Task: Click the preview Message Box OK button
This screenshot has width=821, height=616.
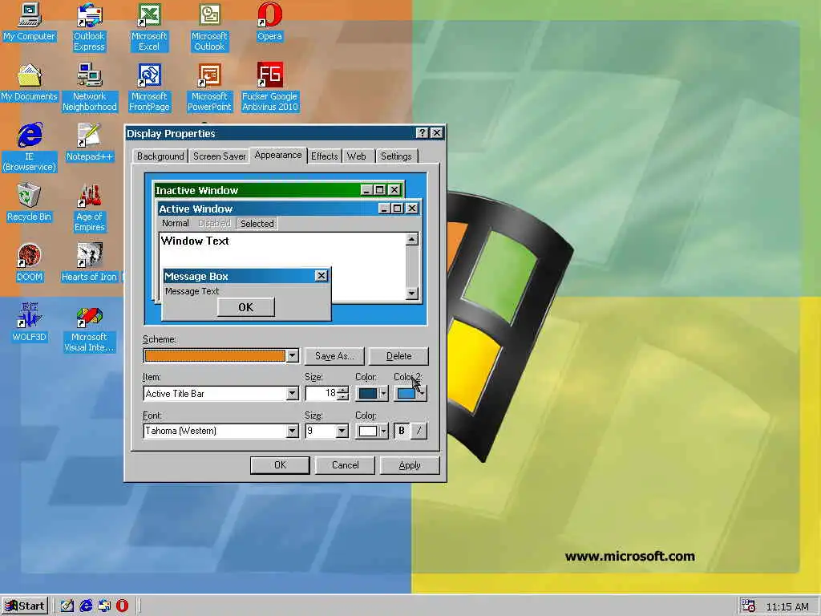Action: [x=246, y=307]
